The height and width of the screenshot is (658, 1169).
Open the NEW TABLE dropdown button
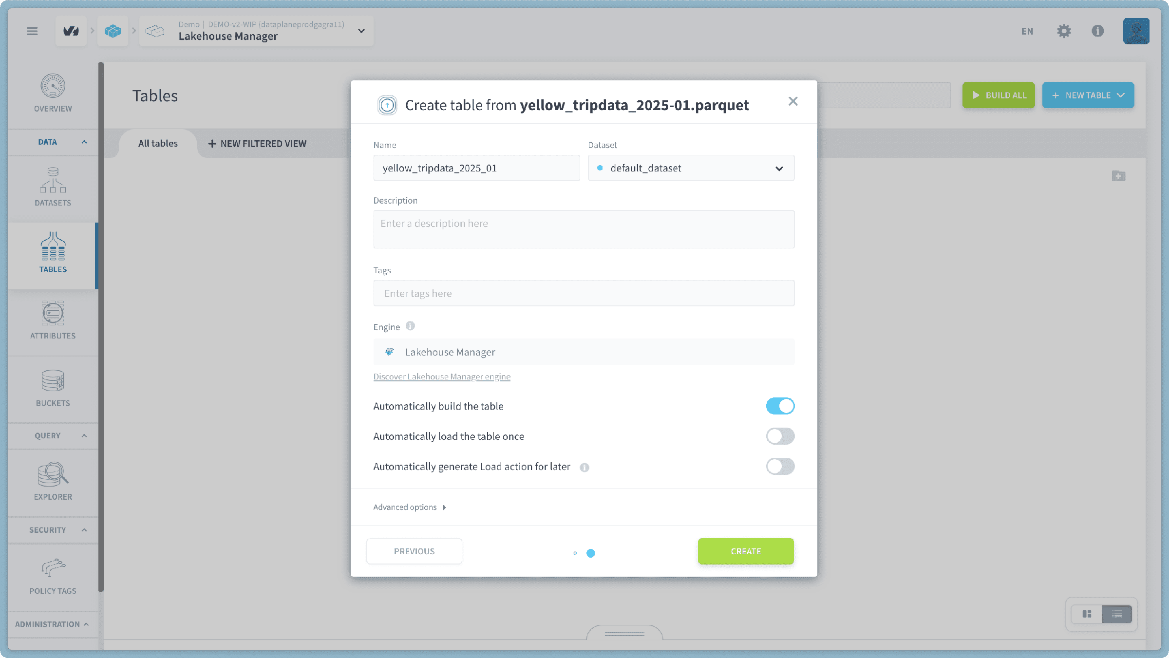coord(1088,95)
